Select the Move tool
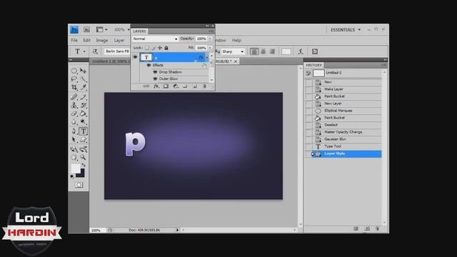This screenshot has height=257, width=457. [84, 71]
